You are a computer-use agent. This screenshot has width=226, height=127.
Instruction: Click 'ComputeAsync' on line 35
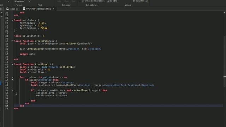[35, 49]
